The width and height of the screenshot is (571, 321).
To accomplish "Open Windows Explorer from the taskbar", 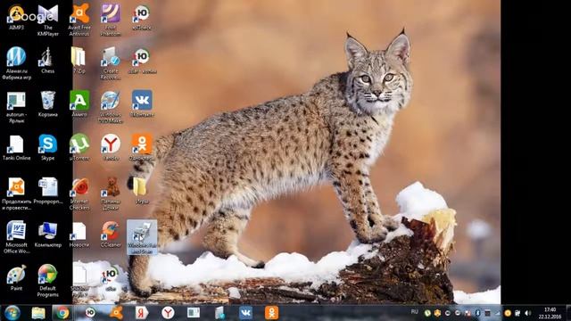I will click(37, 313).
